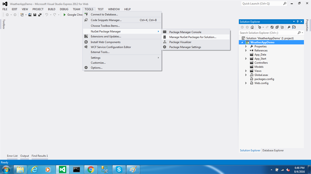Click the magnifier icon in Solution Explorer search
Screen dimensions: 311x174
pos(299,33)
